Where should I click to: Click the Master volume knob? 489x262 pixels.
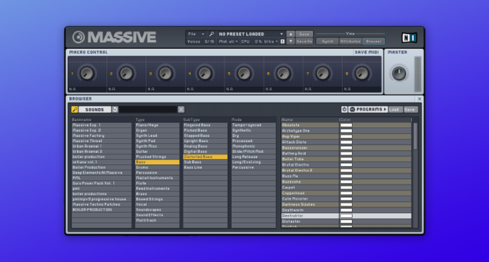pyautogui.click(x=399, y=73)
